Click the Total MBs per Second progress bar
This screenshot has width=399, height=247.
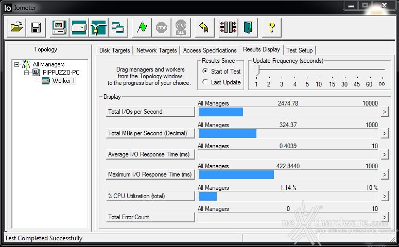(x=288, y=134)
